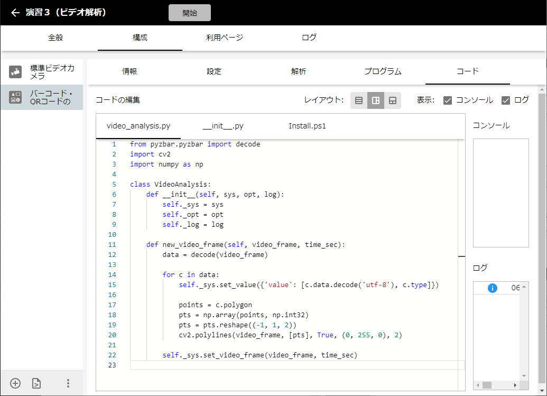Open the three-dot overflow menu icon
Viewport: 547px width, 396px height.
pos(68,383)
